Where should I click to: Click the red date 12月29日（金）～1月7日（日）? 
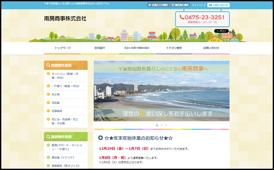click(124, 149)
